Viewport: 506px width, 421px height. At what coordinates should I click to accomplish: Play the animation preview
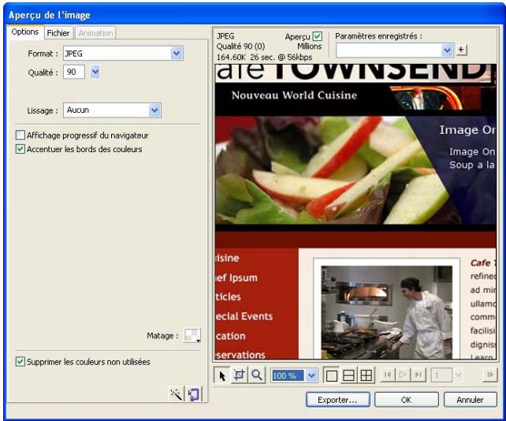pyautogui.click(x=403, y=374)
